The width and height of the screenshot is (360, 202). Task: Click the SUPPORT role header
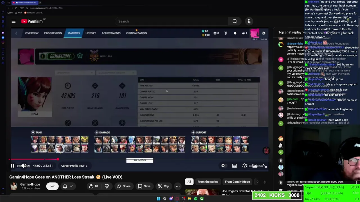[199, 132]
